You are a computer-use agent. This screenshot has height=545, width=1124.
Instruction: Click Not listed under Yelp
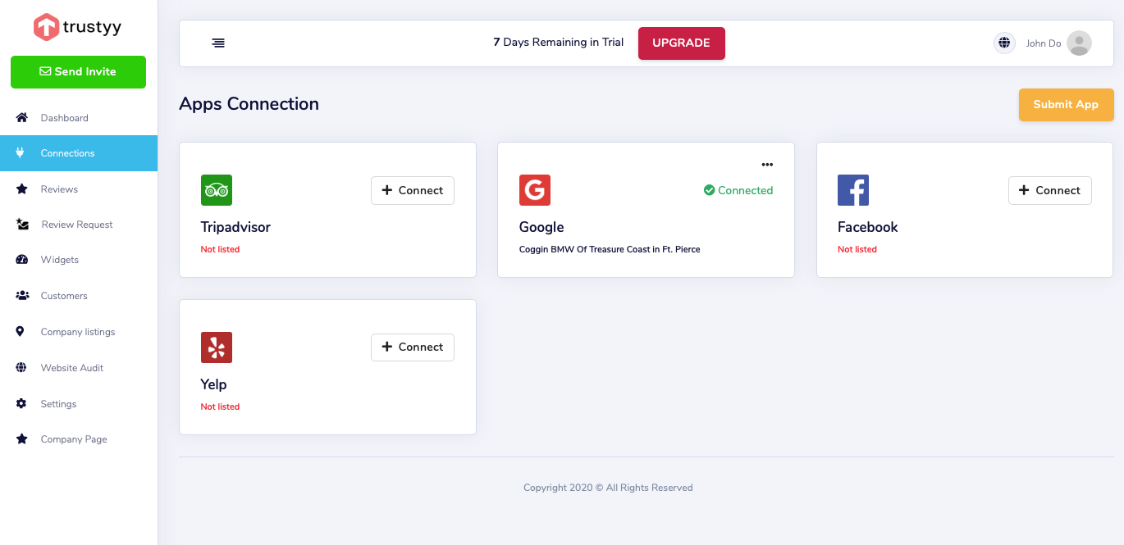coord(221,406)
